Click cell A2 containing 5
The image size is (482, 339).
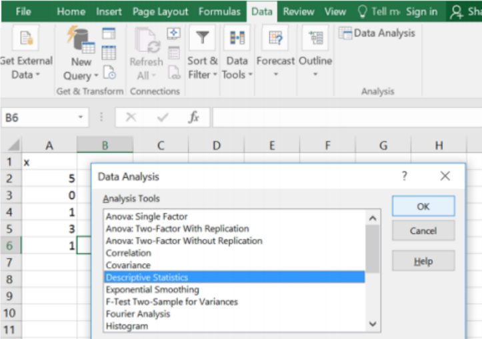pyautogui.click(x=49, y=178)
